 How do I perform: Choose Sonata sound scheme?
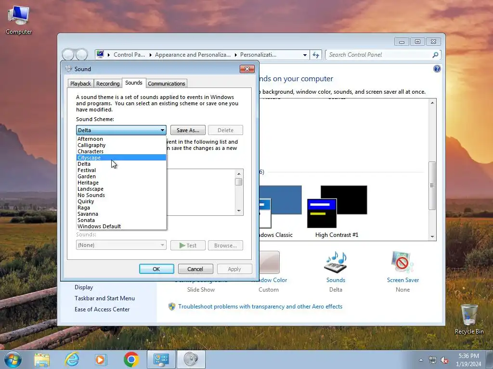[x=121, y=220]
